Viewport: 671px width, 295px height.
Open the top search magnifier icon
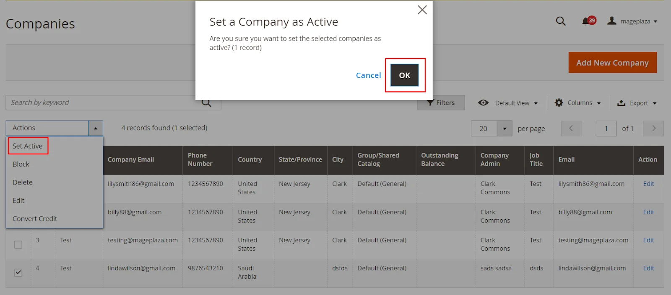561,21
